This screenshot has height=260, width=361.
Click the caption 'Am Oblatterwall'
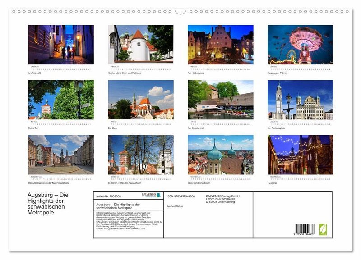(196, 128)
